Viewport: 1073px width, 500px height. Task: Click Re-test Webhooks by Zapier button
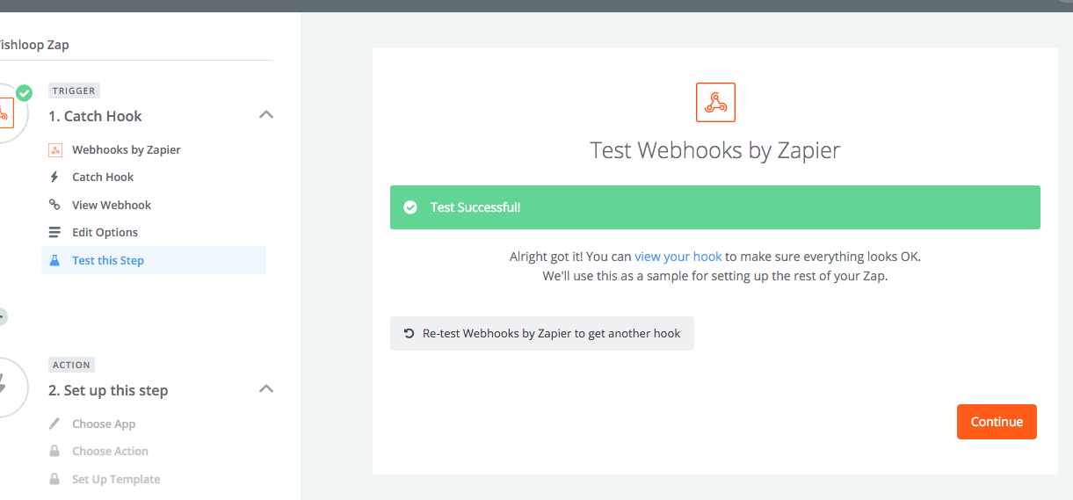(x=541, y=334)
